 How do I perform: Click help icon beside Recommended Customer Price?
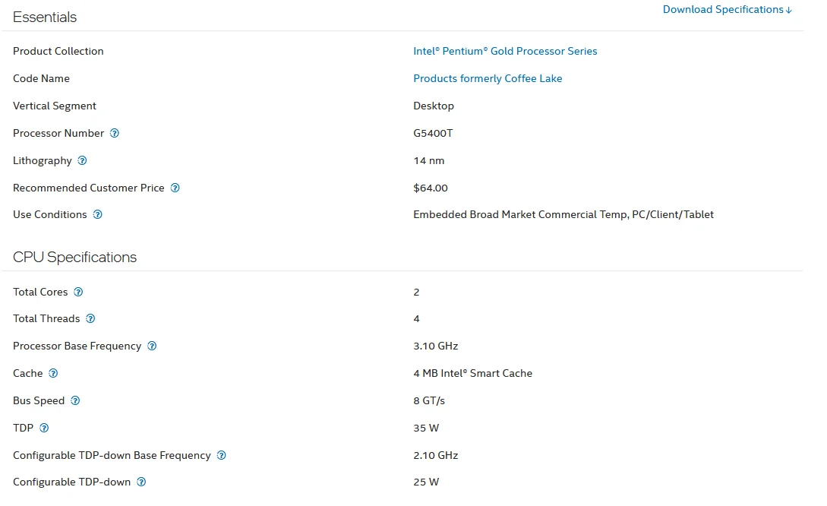pyautogui.click(x=175, y=188)
